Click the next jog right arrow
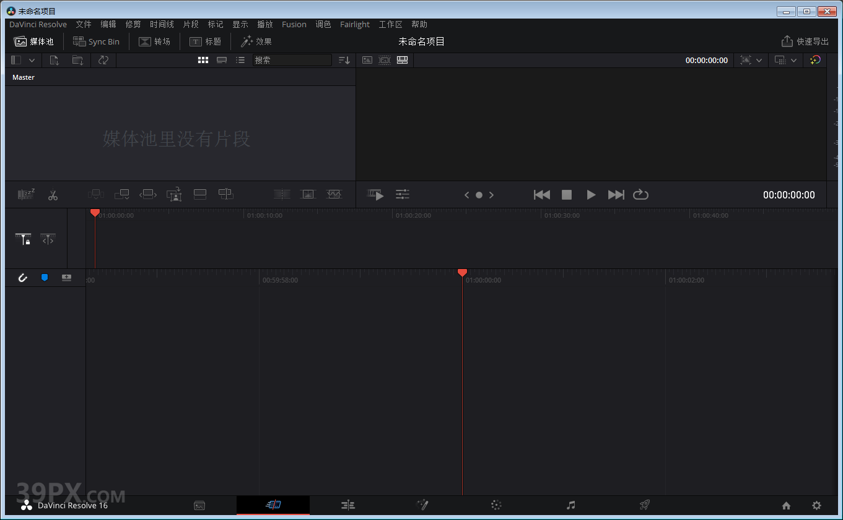The height and width of the screenshot is (520, 843). 491,195
